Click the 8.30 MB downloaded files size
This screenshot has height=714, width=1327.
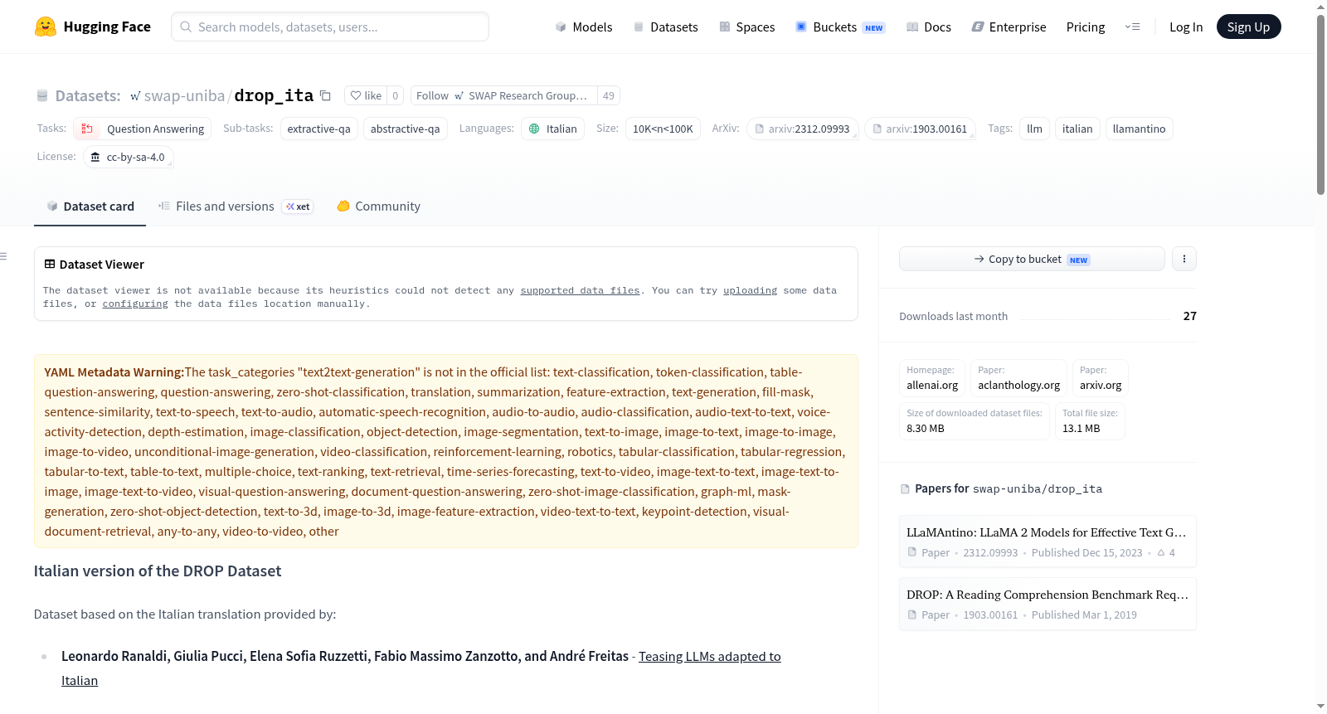(x=926, y=429)
